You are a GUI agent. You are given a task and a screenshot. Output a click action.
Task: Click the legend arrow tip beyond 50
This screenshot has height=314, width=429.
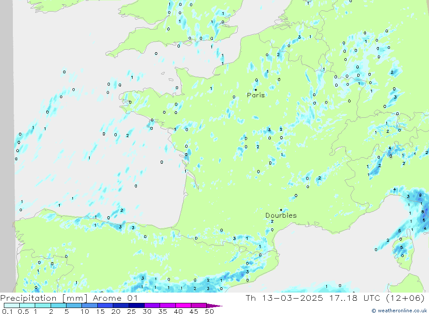tap(215, 305)
